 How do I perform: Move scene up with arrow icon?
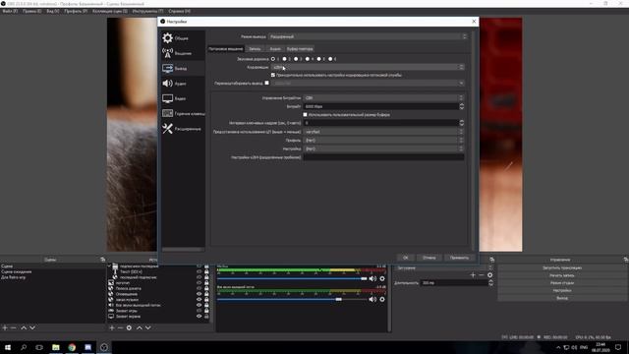pyautogui.click(x=24, y=327)
